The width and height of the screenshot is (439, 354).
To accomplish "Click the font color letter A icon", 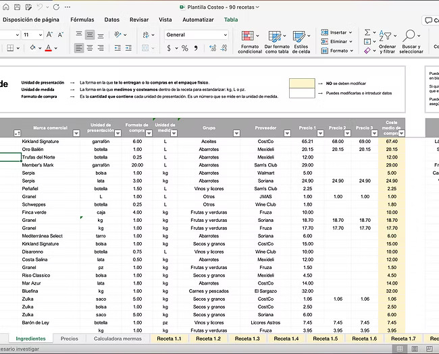I will click(47, 48).
